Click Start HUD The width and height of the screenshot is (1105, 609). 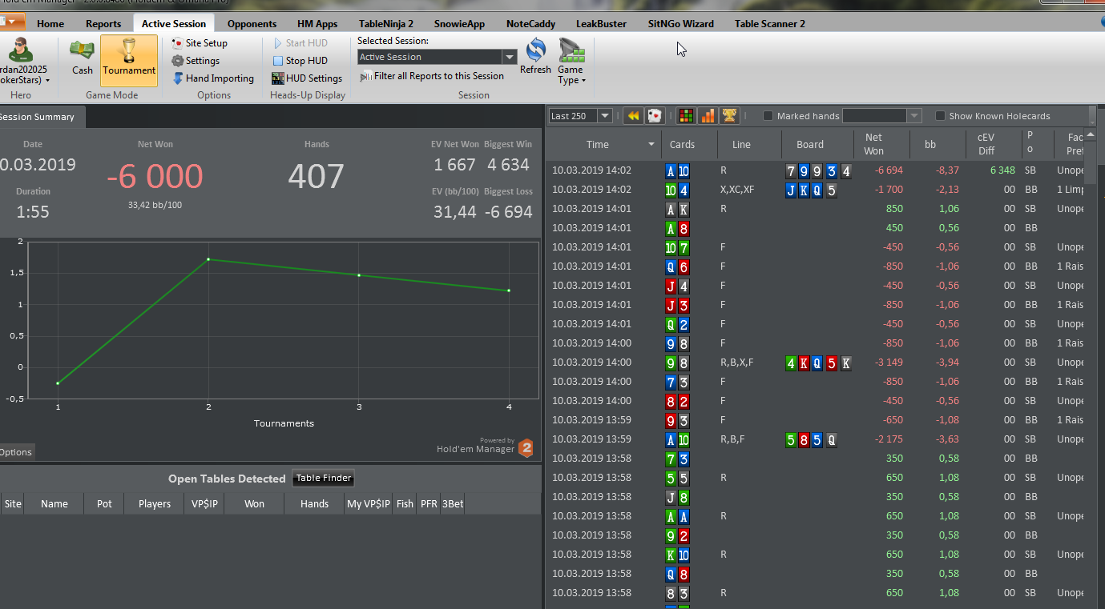tap(300, 43)
